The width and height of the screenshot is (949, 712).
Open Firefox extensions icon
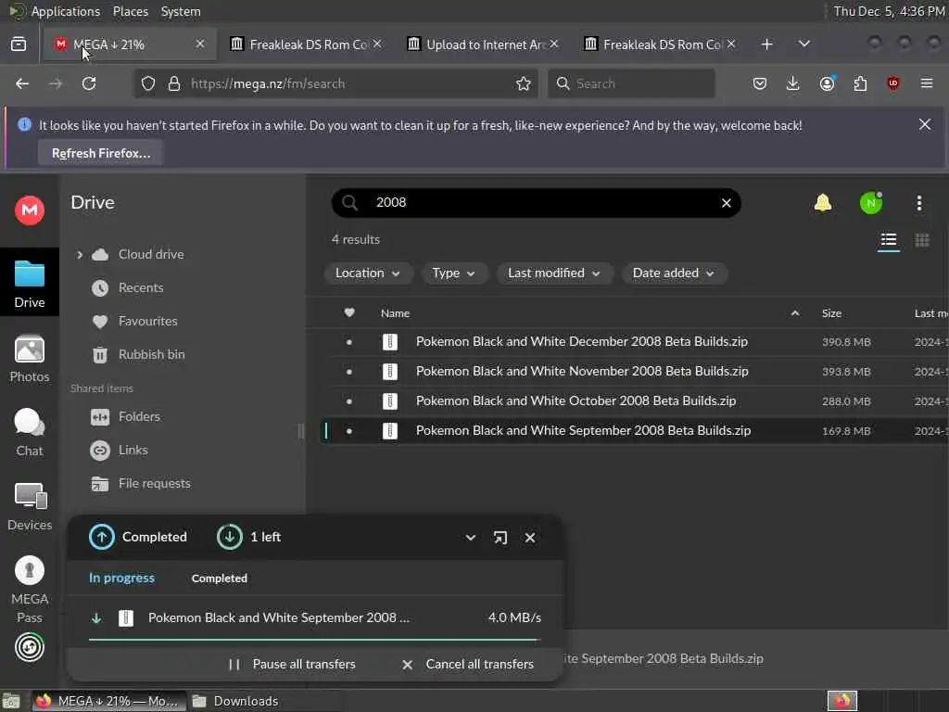click(860, 83)
